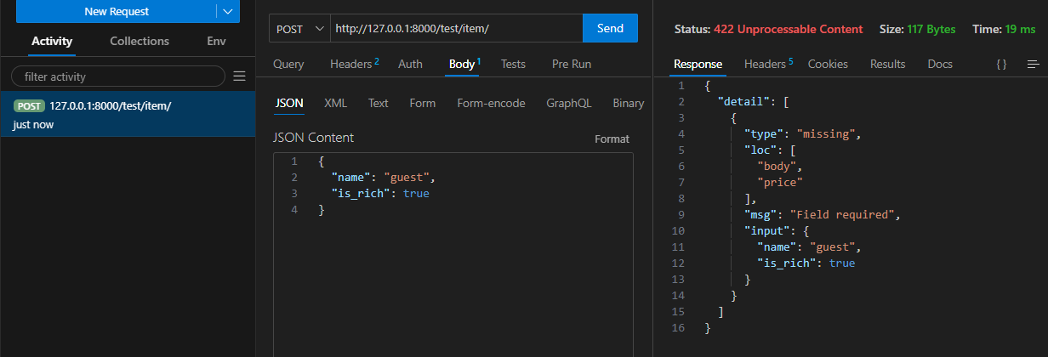The image size is (1048, 357).
Task: Open the Auth tab
Action: 410,64
